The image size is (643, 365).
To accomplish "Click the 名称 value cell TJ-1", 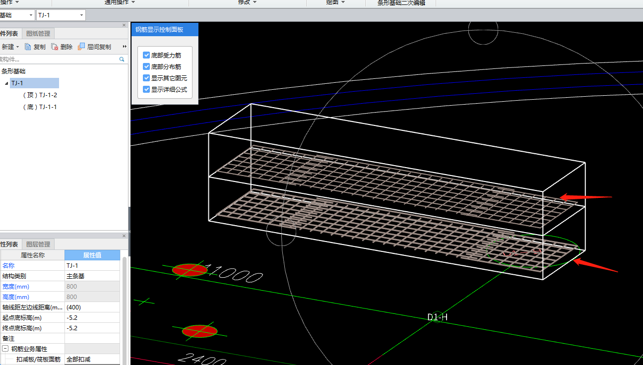I will click(92, 266).
